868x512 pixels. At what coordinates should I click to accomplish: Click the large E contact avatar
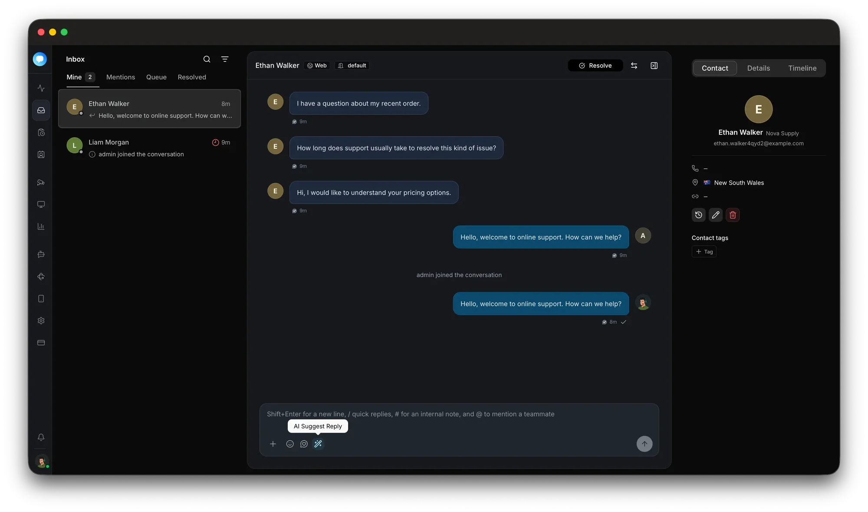click(x=759, y=109)
